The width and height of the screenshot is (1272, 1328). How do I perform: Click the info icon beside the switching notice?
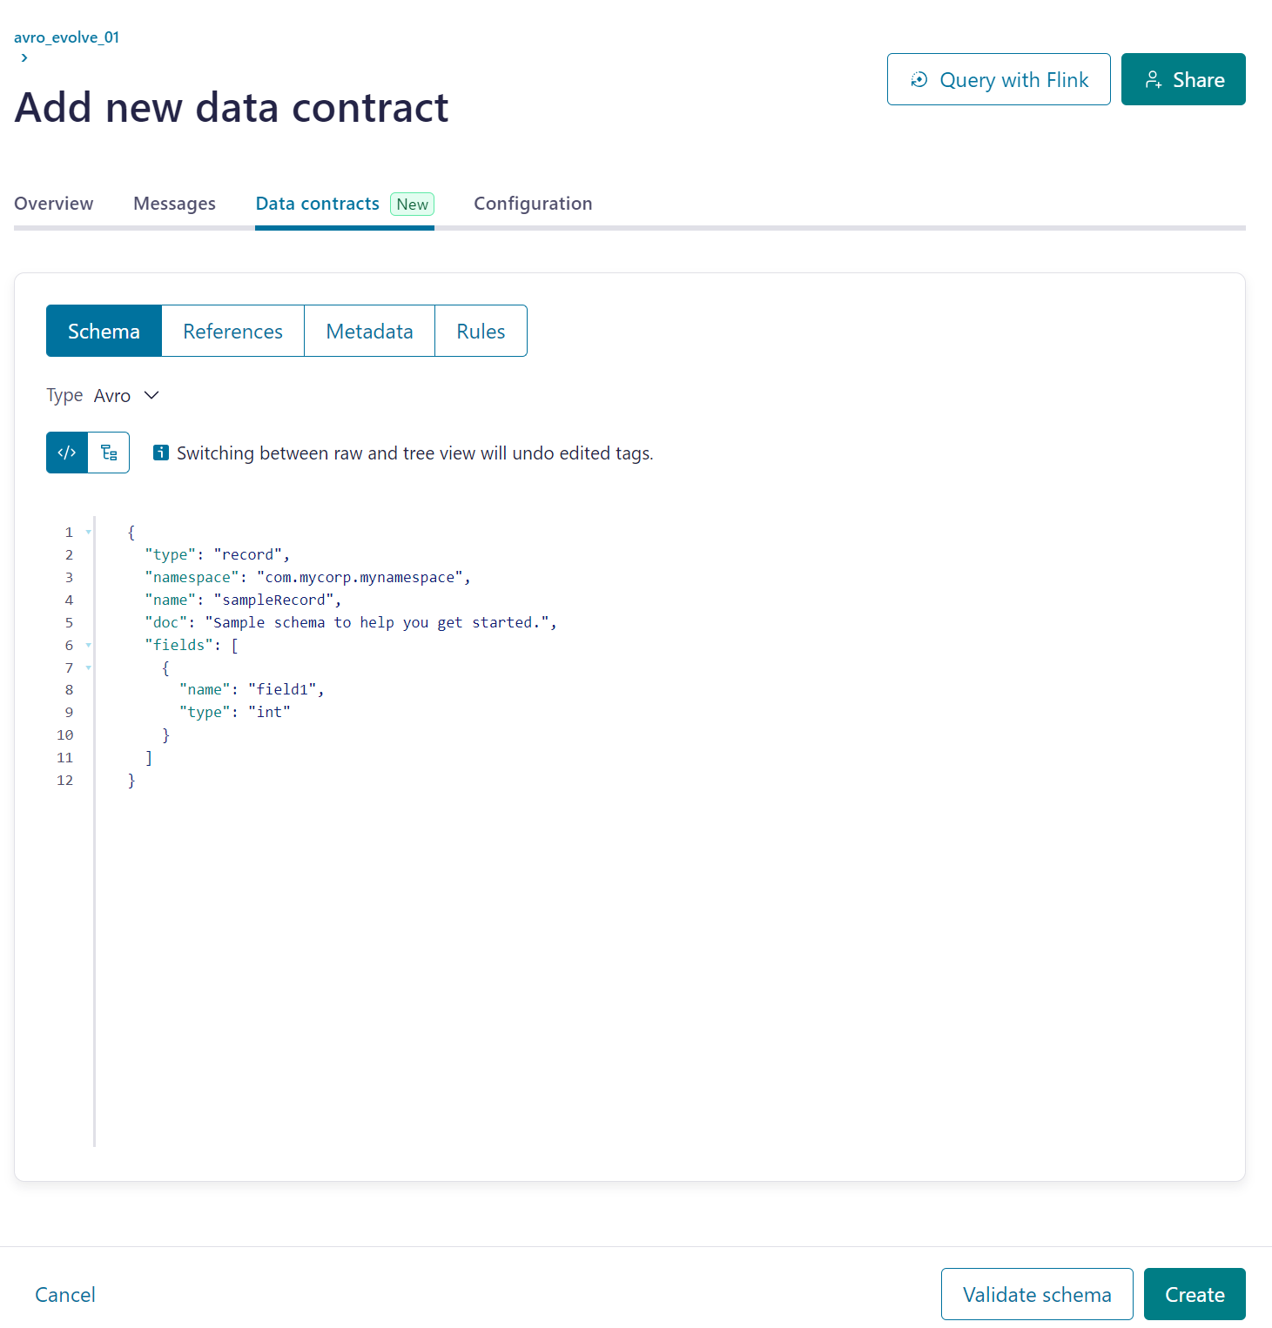coord(161,453)
